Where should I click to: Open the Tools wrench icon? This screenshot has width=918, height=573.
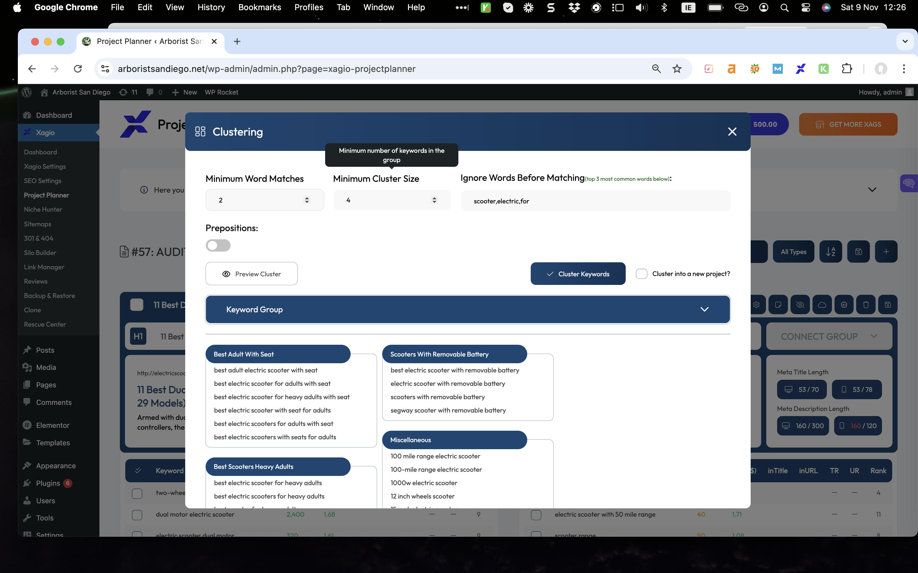(27, 518)
